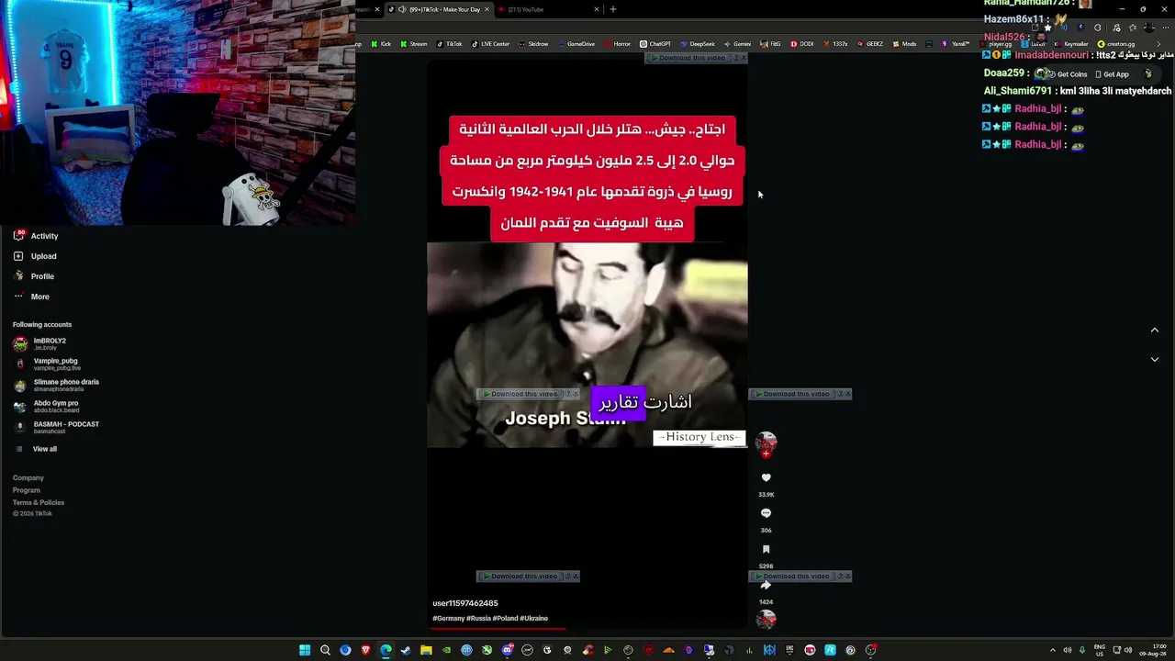Open the DeepSeek bookmark
This screenshot has height=661, width=1175.
698,44
